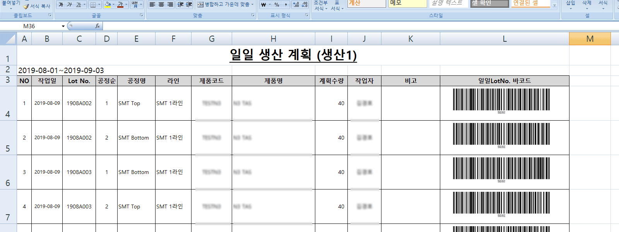Click the phonetic guide (내천) icon
Image resolution: width=619 pixels, height=232 pixels.
(x=135, y=5)
